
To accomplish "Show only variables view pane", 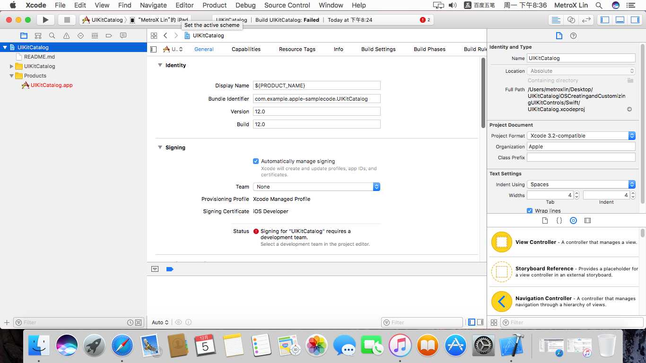I will pos(471,322).
